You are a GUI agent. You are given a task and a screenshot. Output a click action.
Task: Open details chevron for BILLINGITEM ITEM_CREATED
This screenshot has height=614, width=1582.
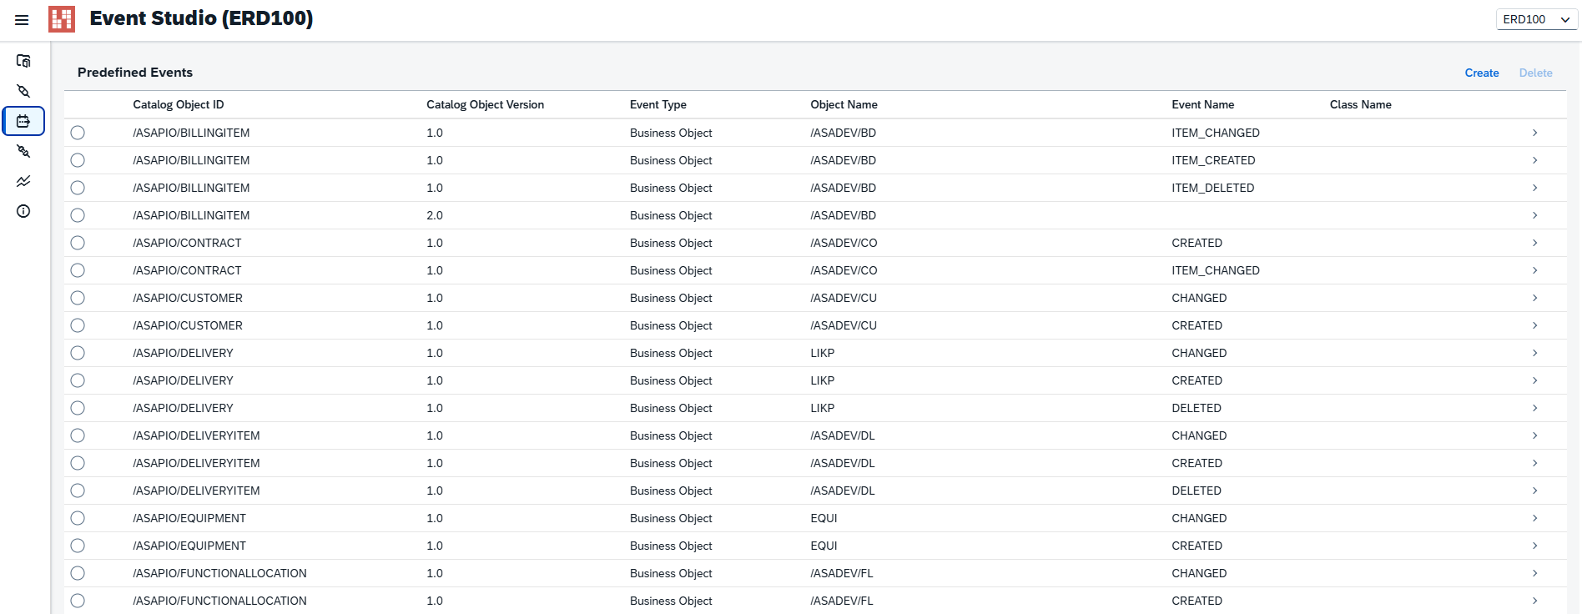point(1534,160)
